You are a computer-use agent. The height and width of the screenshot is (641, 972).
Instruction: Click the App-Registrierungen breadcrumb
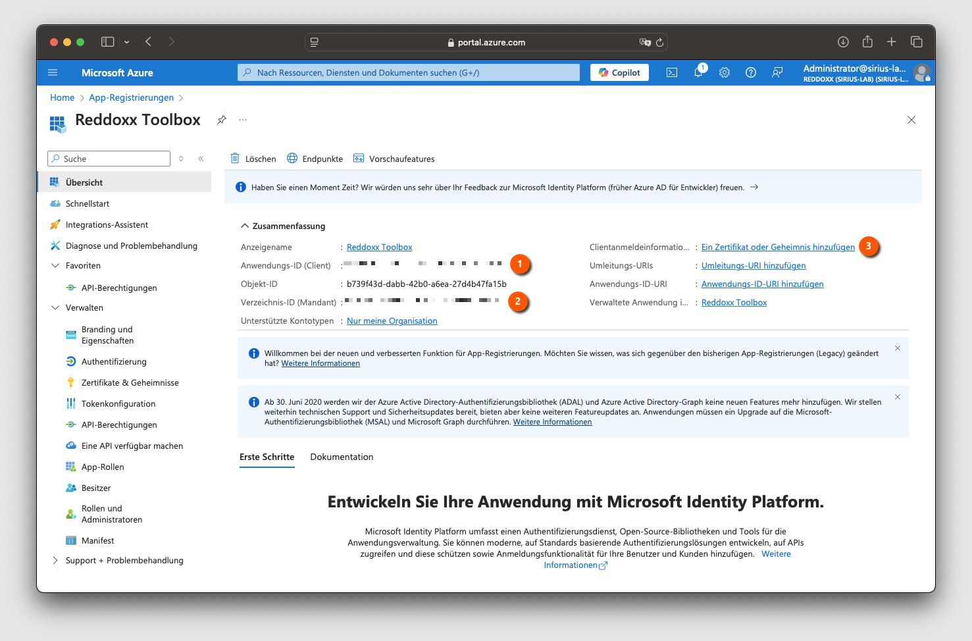pos(131,97)
